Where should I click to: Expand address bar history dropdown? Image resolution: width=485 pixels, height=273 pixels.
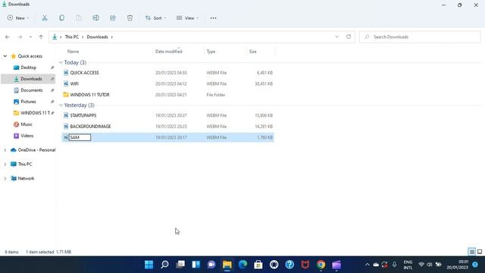(336, 37)
